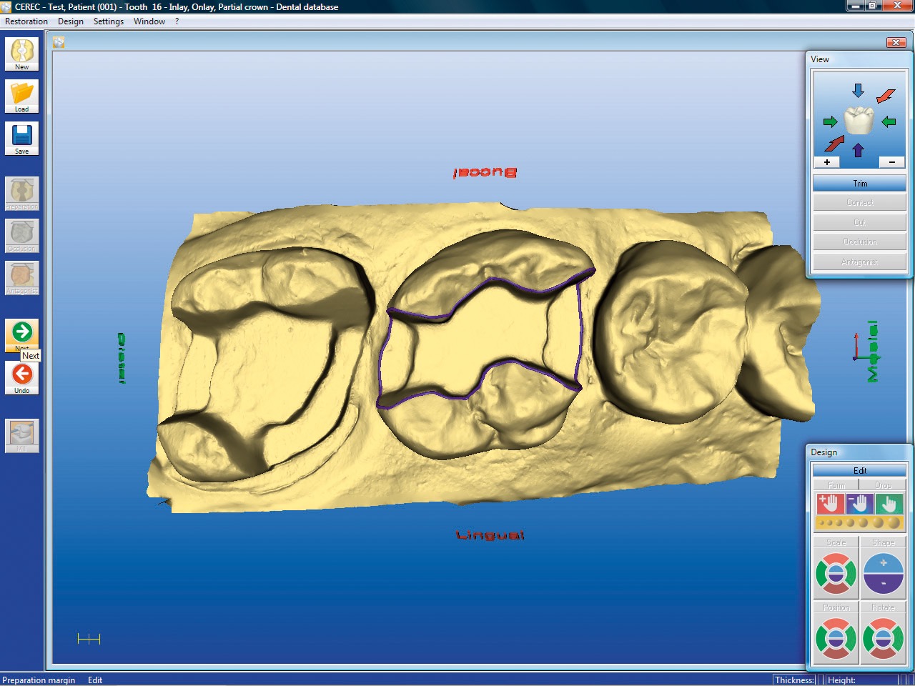Click the Contact button in View panel

[859, 203]
